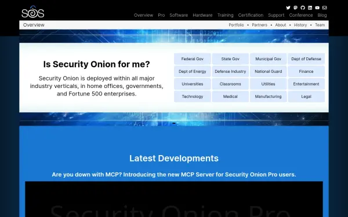Open the Blog menu item

click(322, 15)
